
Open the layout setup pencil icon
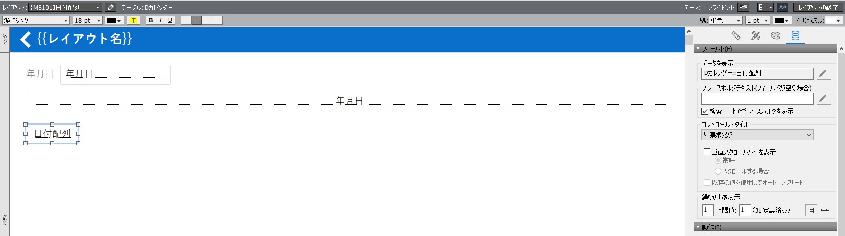110,7
